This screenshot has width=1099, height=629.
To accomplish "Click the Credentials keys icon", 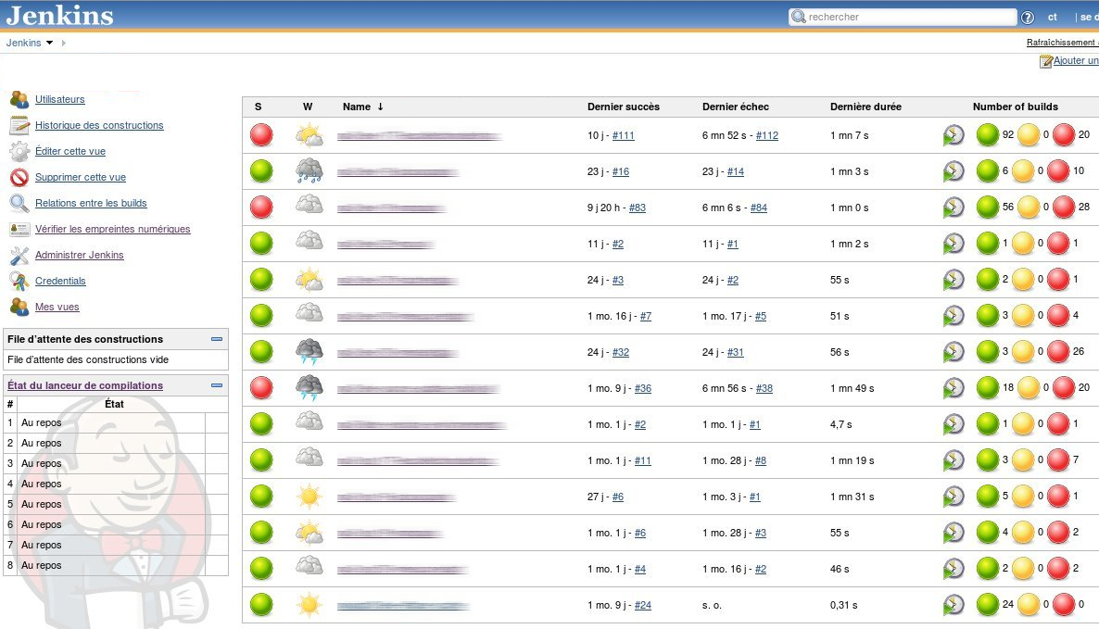I will 19,281.
